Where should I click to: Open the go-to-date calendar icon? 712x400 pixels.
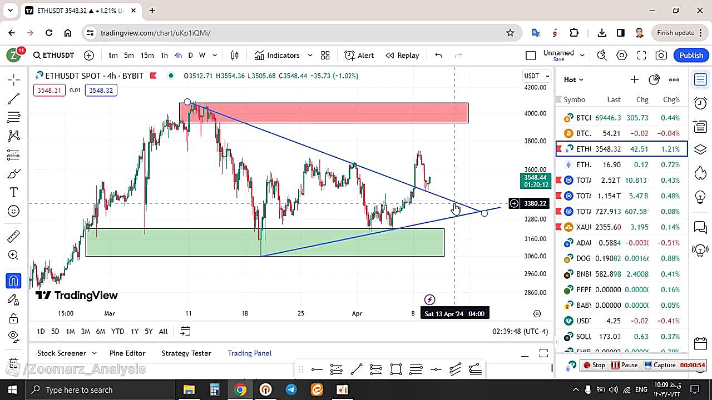pyautogui.click(x=185, y=331)
